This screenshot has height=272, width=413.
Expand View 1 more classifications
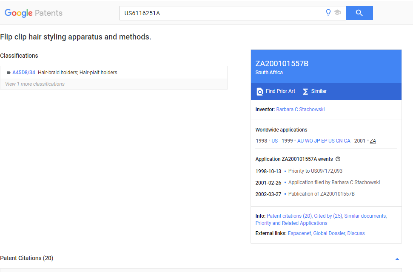click(x=35, y=84)
